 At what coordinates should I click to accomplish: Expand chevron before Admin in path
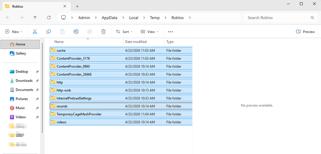tap(72, 18)
